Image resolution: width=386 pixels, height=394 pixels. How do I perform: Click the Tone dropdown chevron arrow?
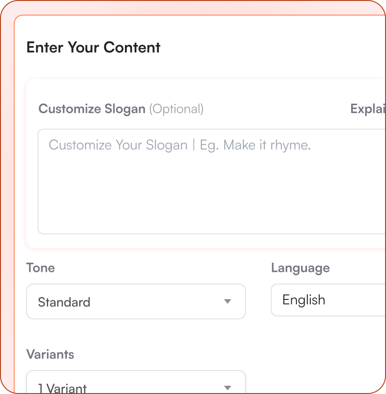click(x=227, y=302)
